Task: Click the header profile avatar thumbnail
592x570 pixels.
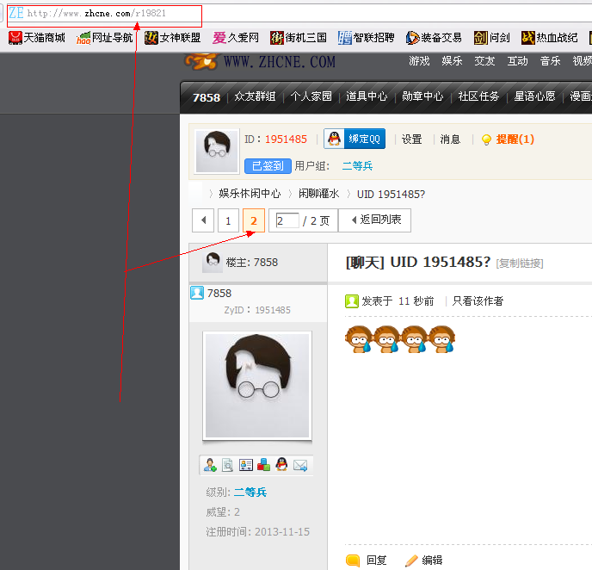Action: [217, 152]
